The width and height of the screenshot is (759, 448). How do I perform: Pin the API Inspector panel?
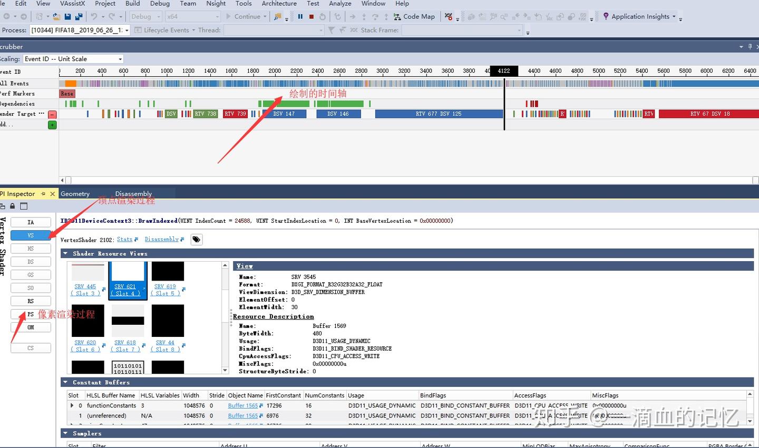43,194
